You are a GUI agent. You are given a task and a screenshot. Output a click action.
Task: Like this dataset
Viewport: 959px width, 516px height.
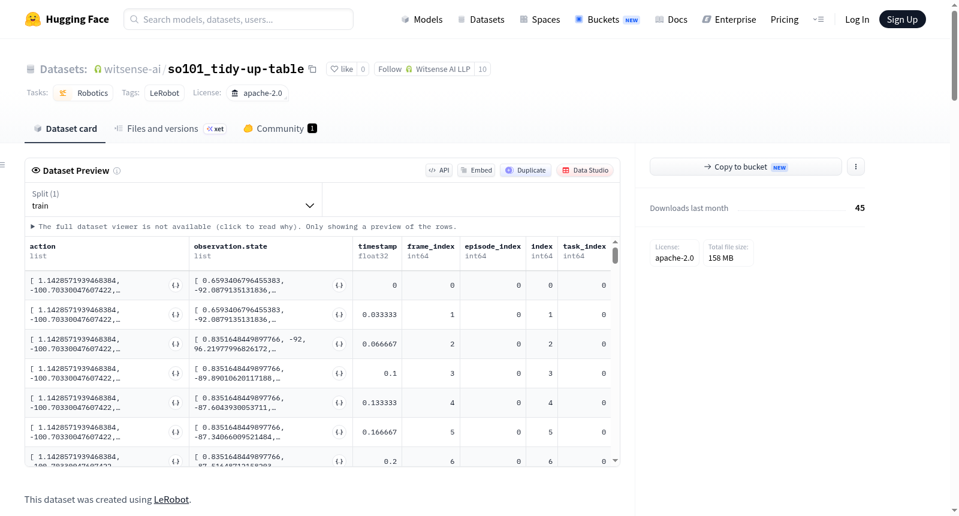click(342, 69)
